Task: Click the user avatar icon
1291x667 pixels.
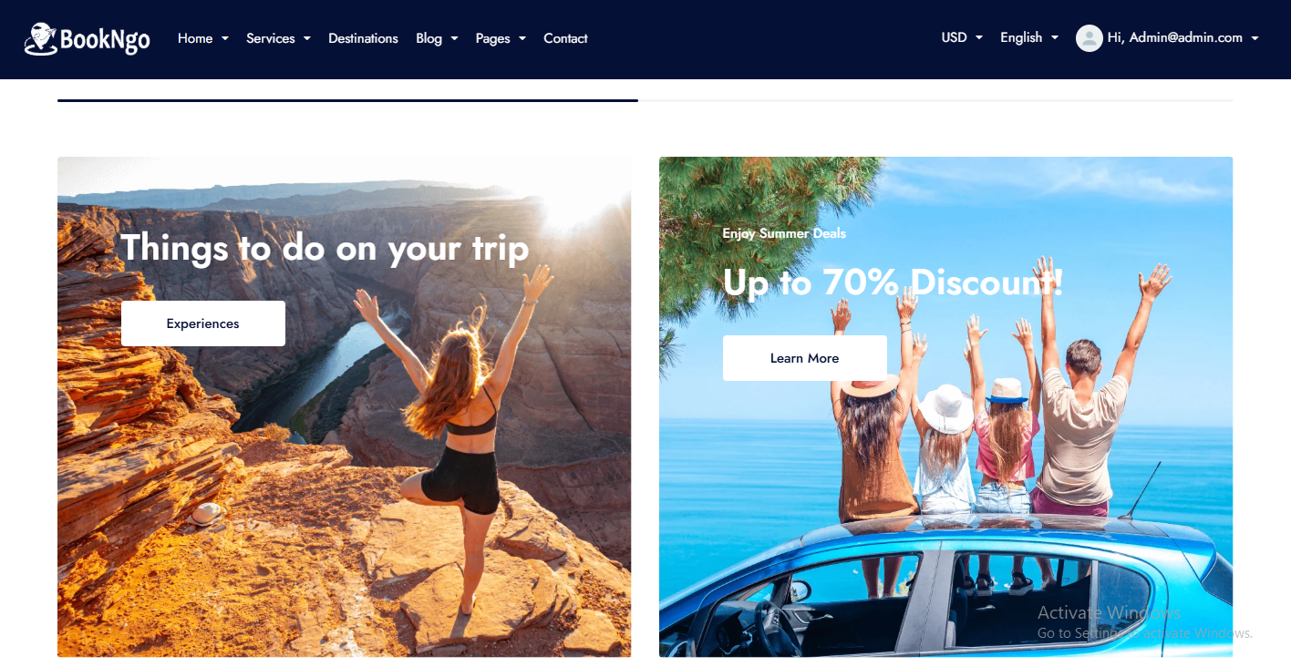Action: [1089, 38]
